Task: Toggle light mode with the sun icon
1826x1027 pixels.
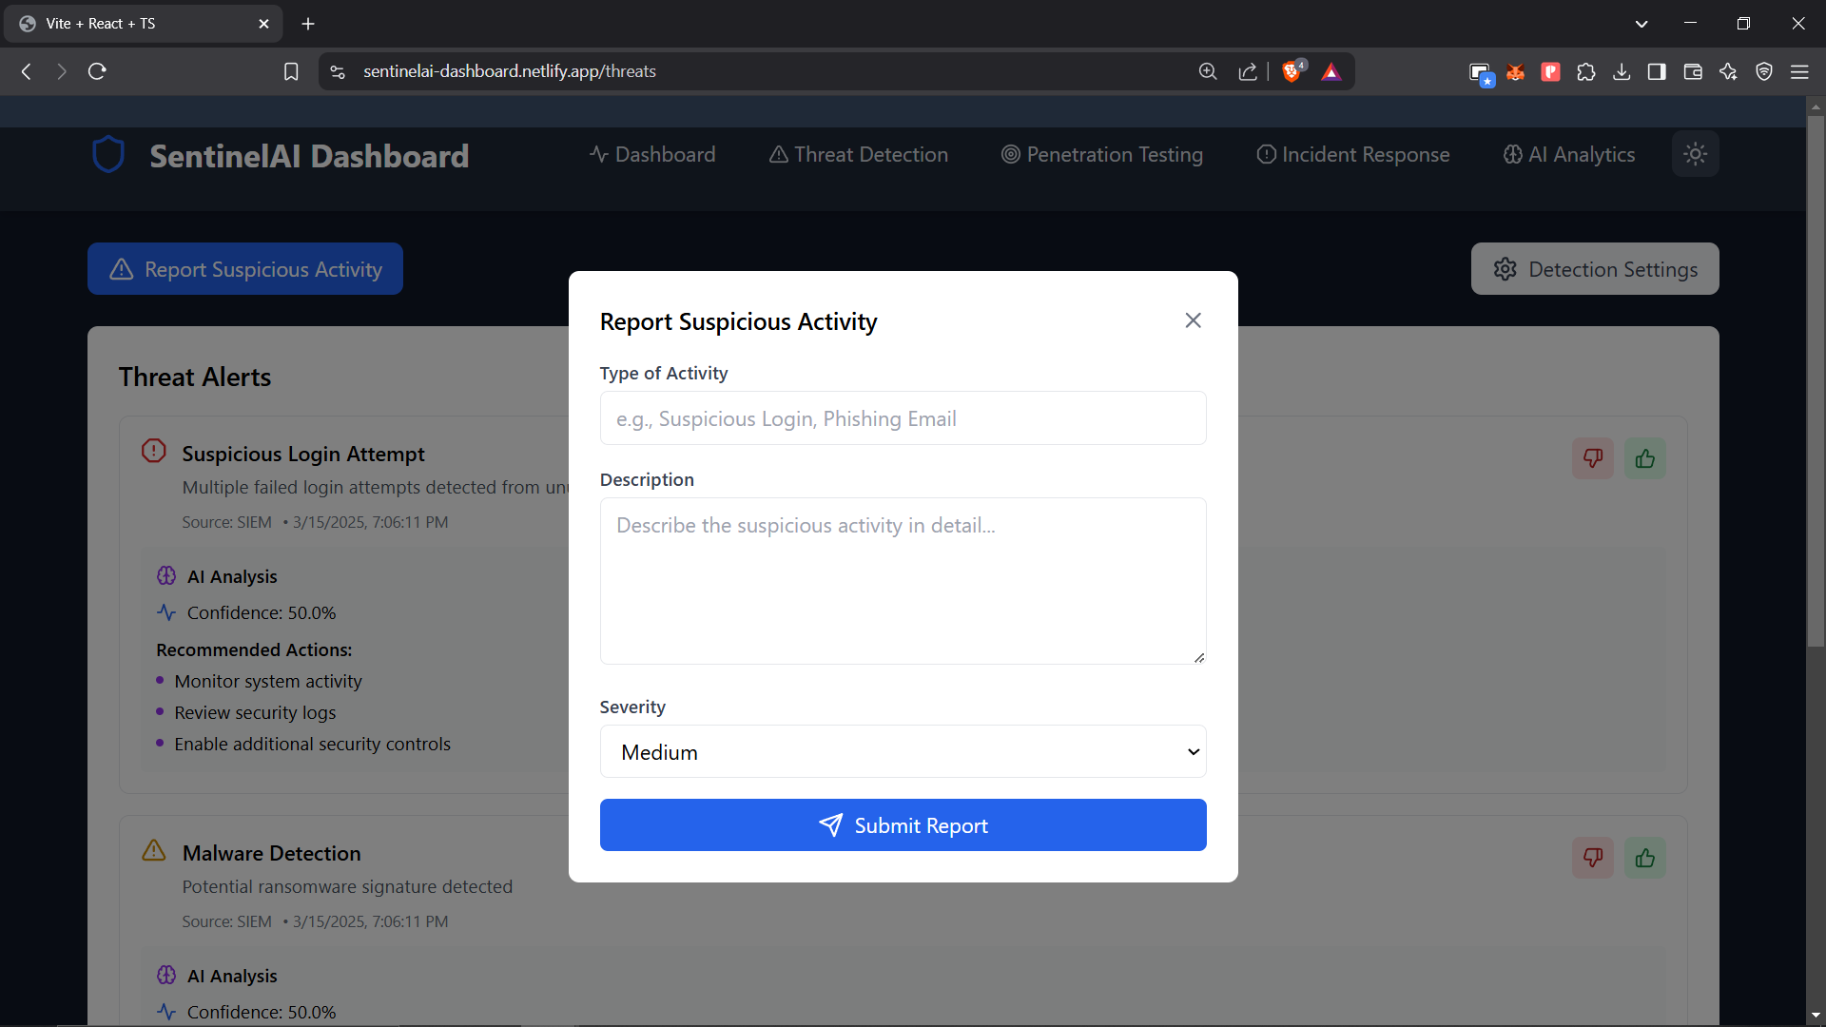Action: coord(1696,153)
